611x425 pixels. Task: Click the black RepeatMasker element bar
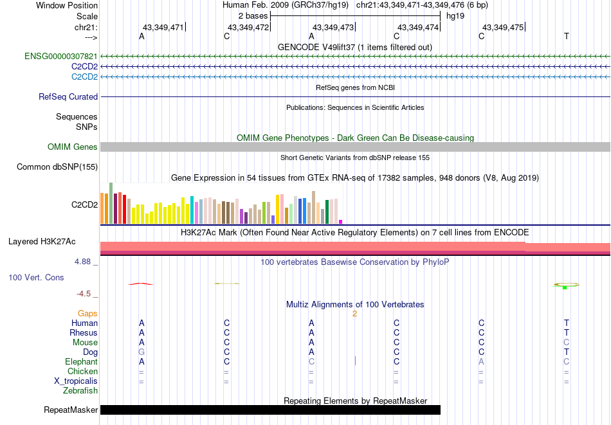pos(270,410)
